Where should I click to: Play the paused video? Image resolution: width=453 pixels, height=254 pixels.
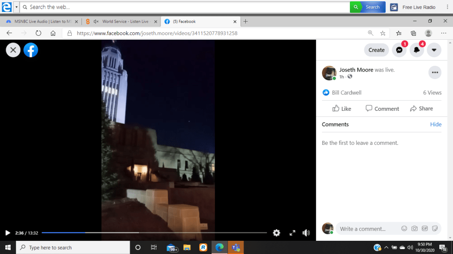pos(8,233)
